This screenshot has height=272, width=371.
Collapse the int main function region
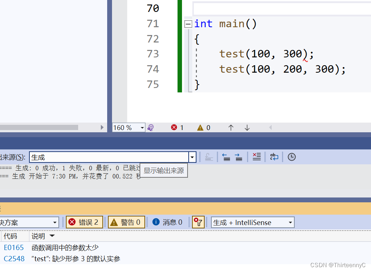click(x=188, y=23)
